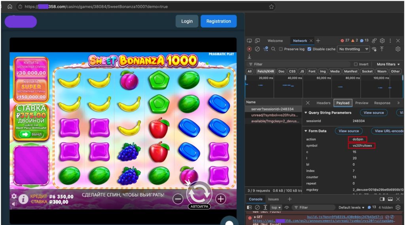Spin the reels button

199,193
